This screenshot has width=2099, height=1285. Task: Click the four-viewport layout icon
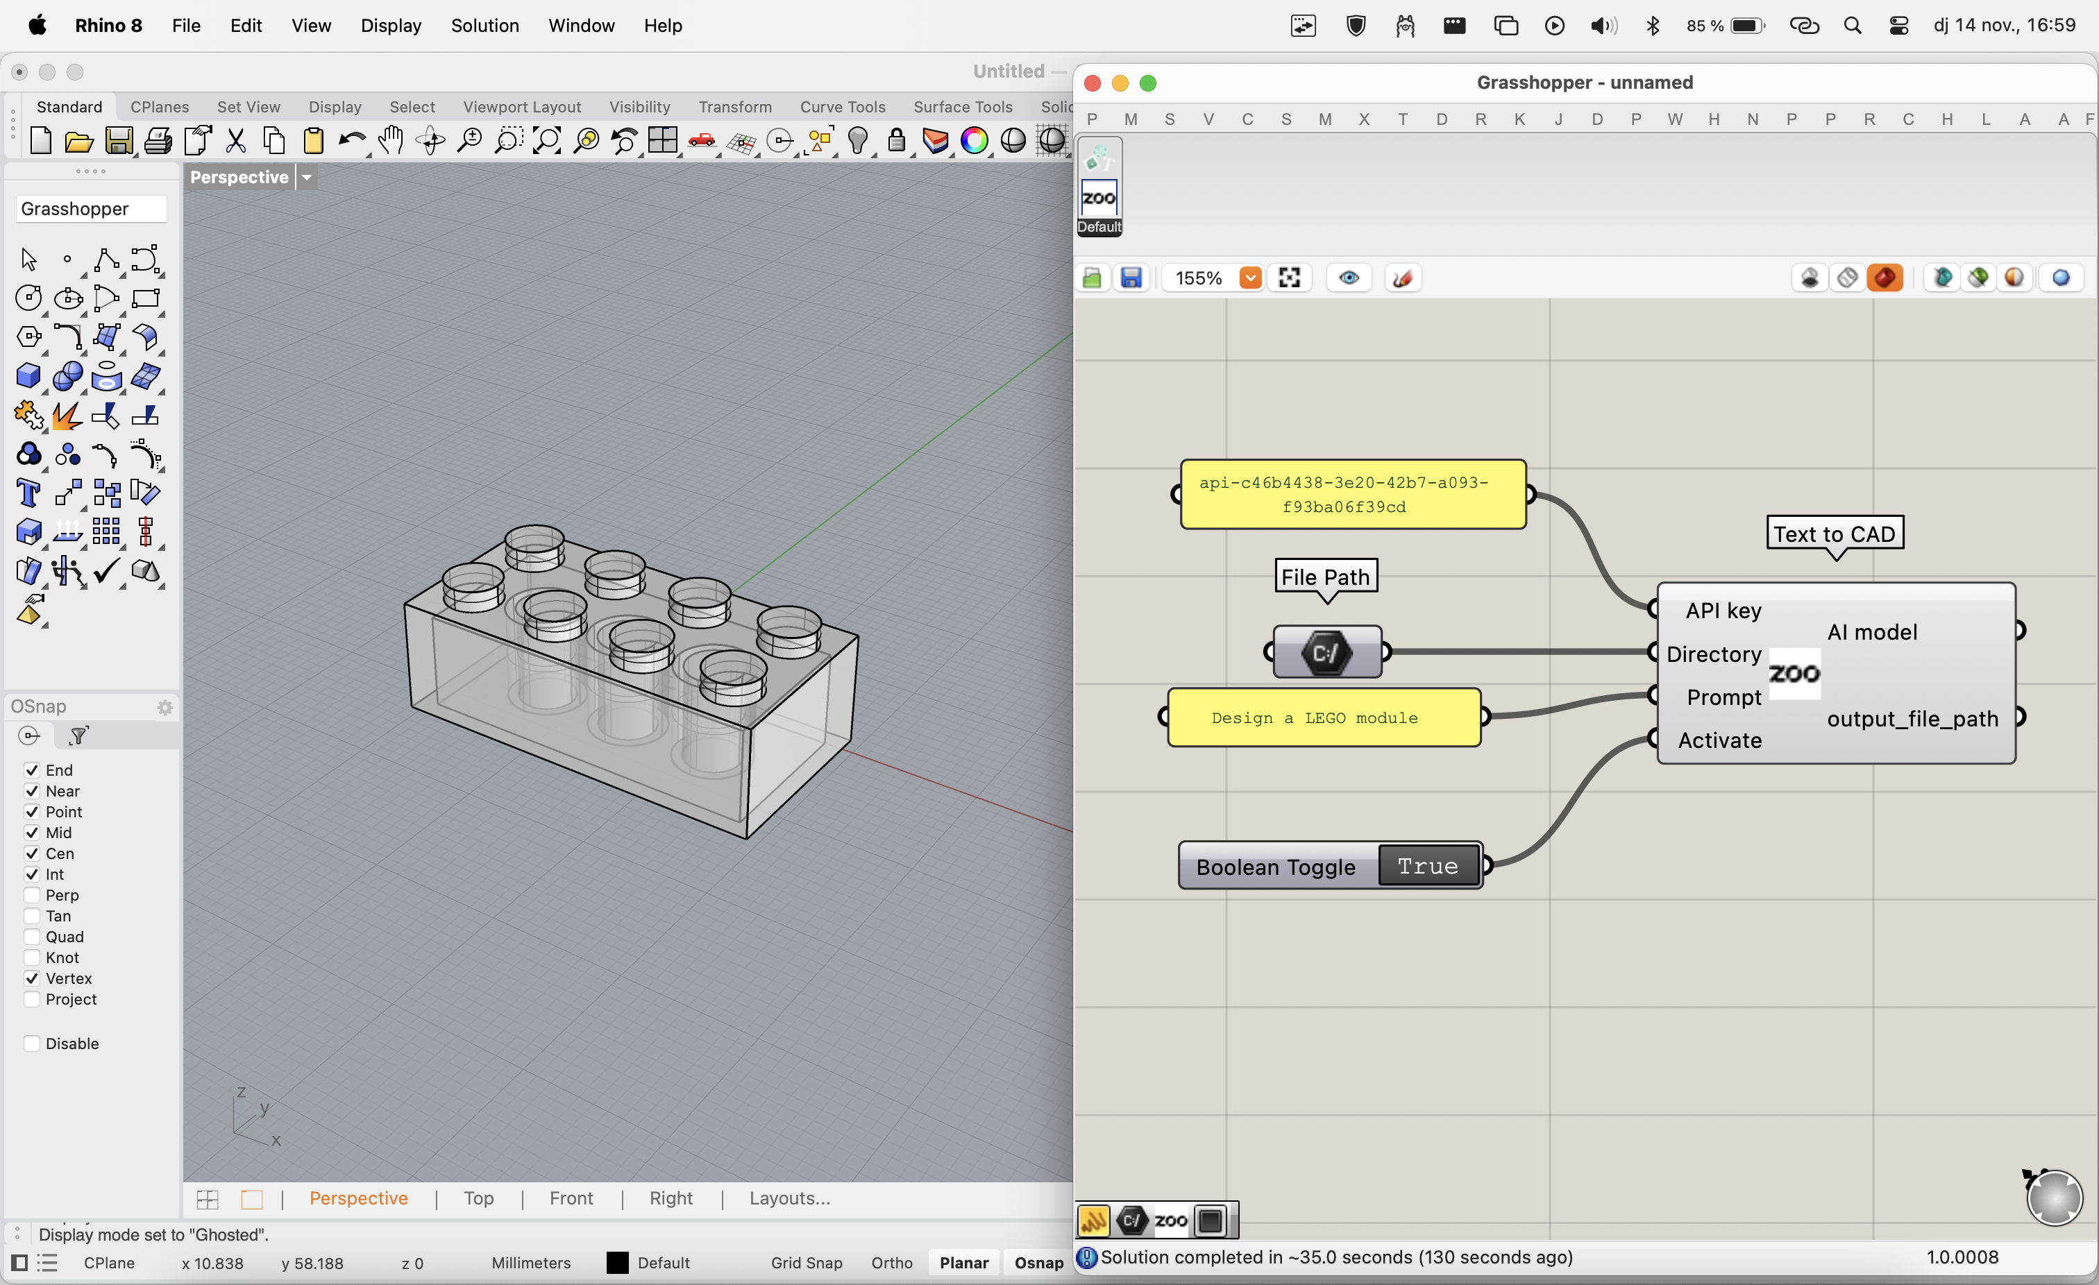pyautogui.click(x=663, y=139)
